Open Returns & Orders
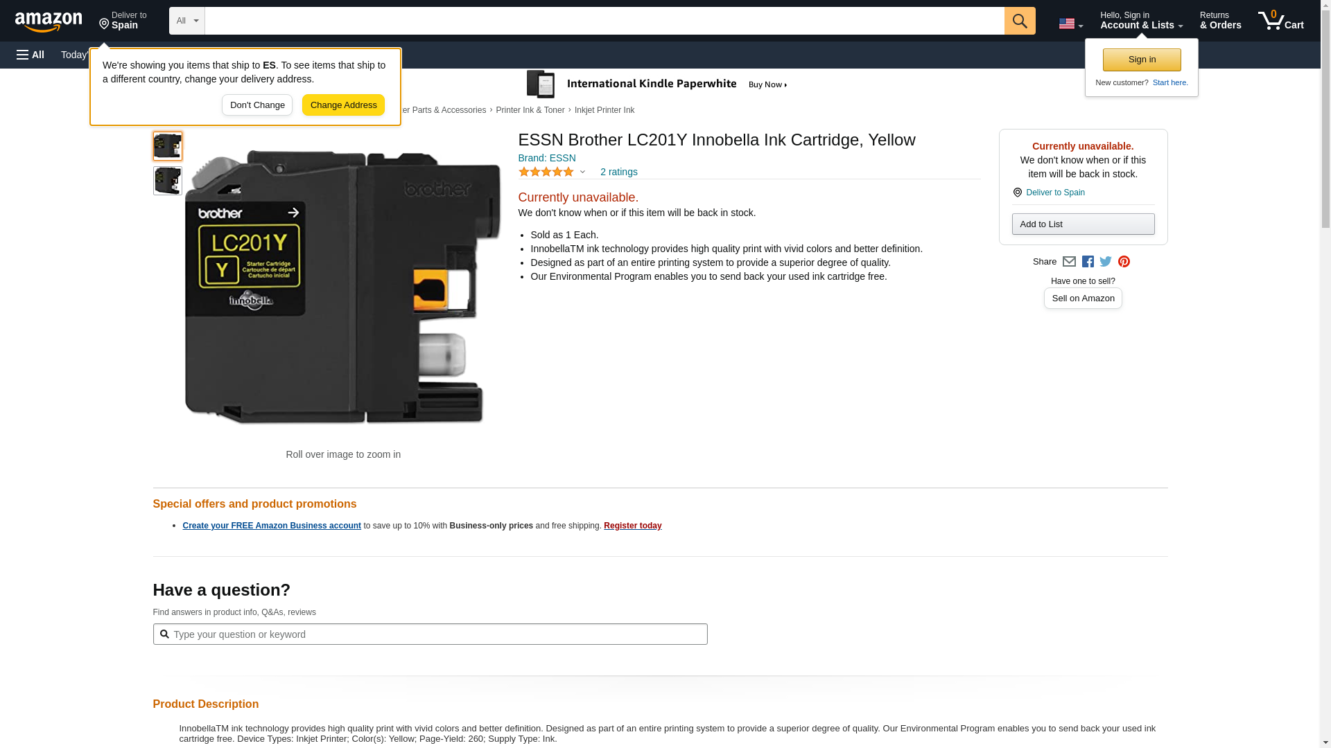Viewport: 1331px width, 748px height. click(1220, 21)
